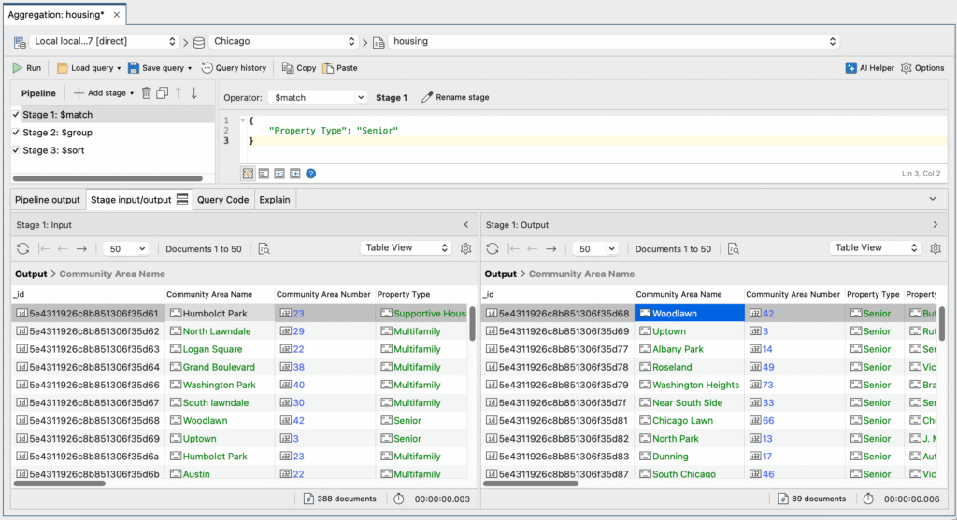Switch to the Explain tab

[275, 200]
